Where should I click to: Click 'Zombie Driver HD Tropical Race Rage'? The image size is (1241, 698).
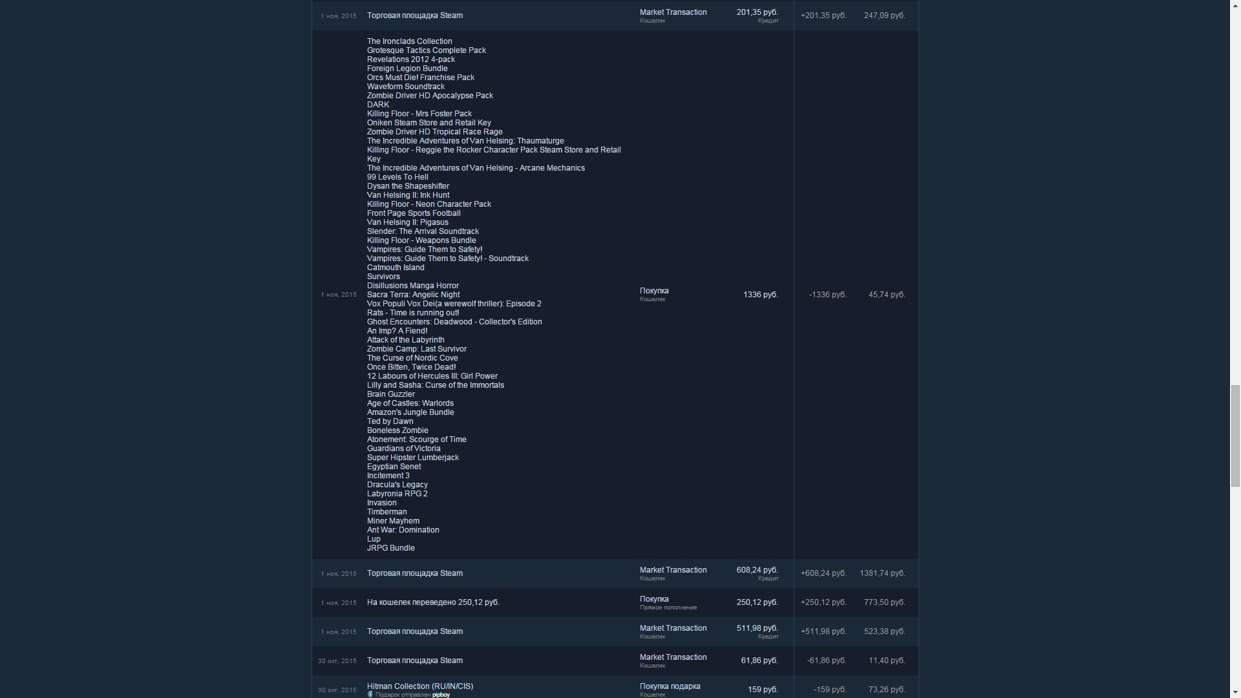(435, 132)
